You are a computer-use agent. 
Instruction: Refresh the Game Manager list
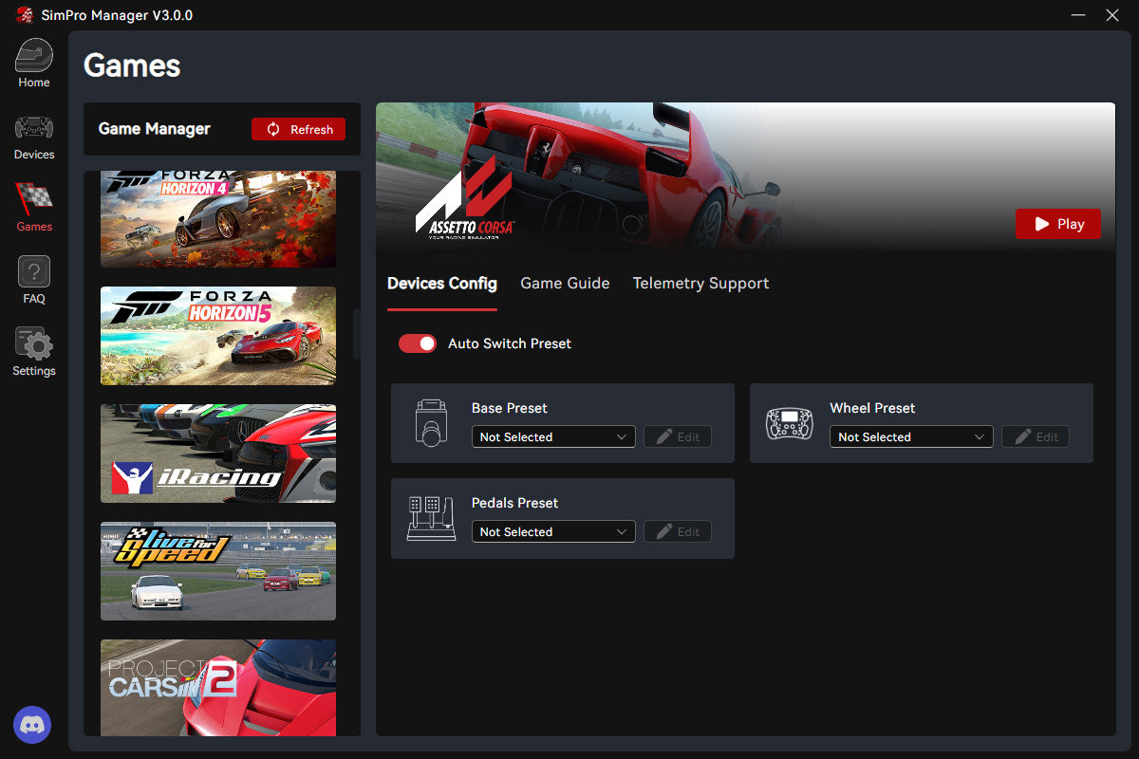[x=299, y=129]
